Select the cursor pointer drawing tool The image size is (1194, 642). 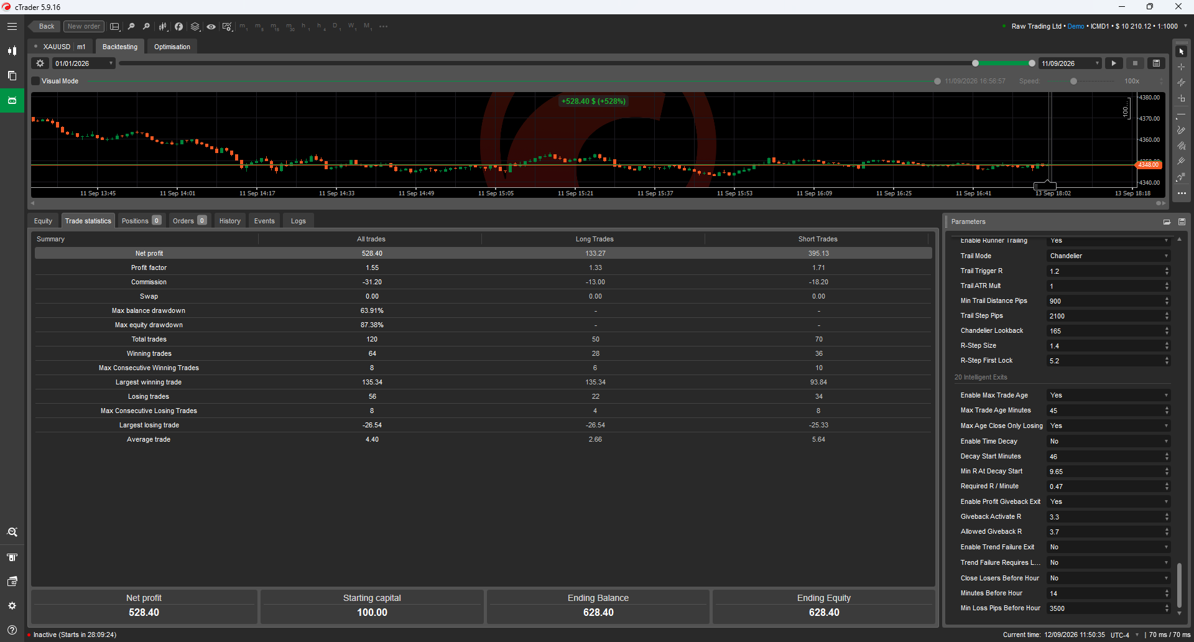[x=1181, y=52]
